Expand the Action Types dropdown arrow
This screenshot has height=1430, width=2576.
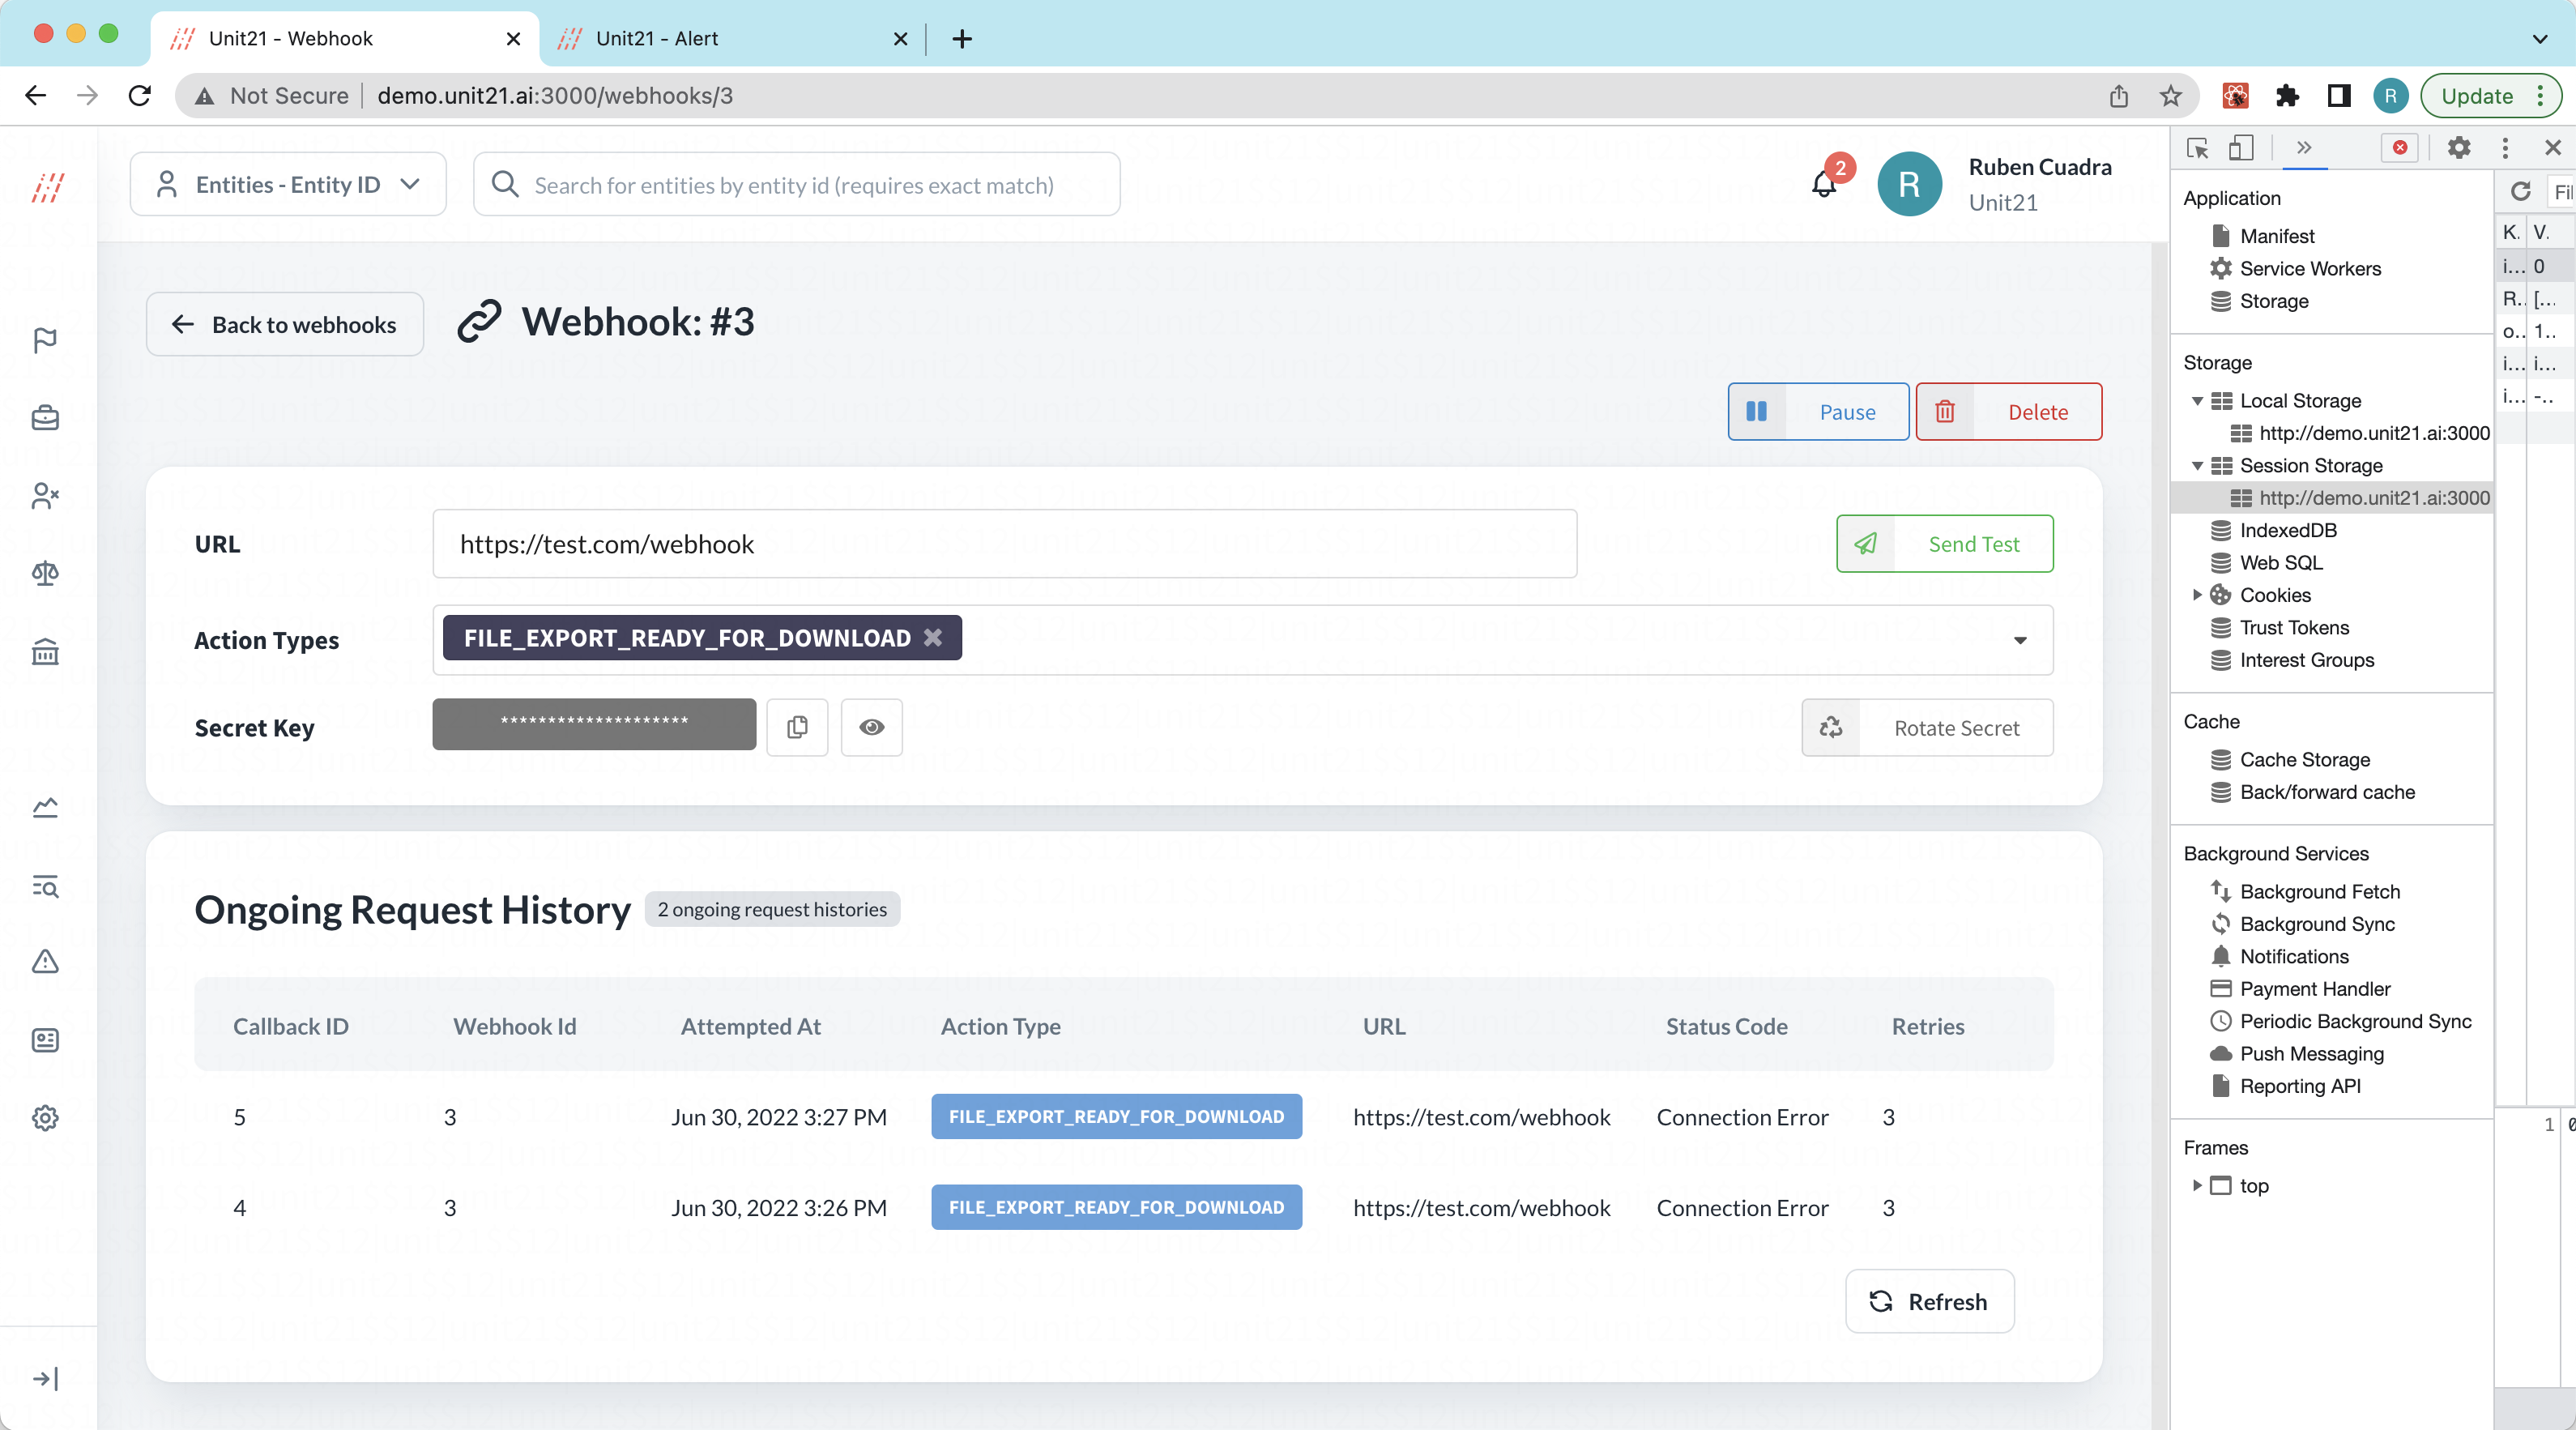coord(2019,640)
